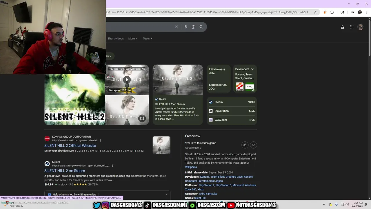Click the thumbs down dislike button

[254, 145]
